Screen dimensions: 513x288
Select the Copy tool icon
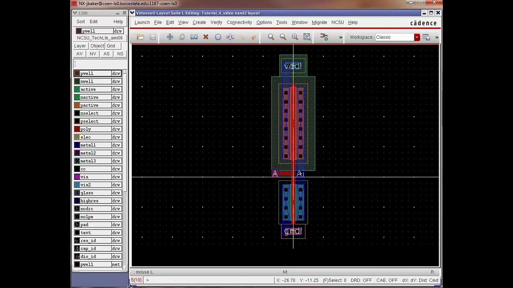(182, 37)
